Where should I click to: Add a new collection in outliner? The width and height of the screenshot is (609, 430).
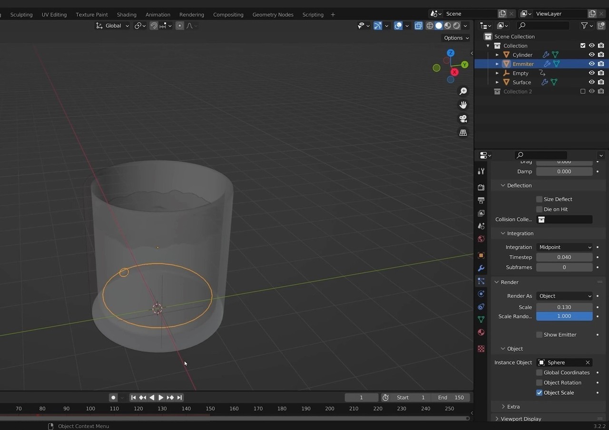(601, 26)
